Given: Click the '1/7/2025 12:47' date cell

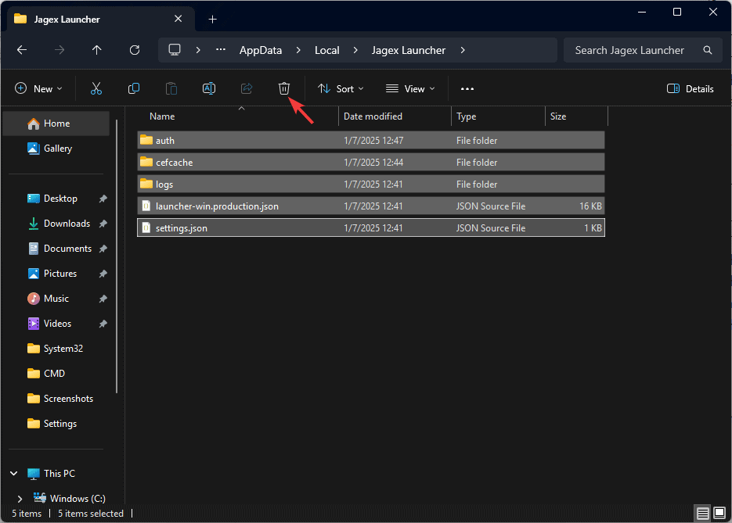Looking at the screenshot, I should [373, 140].
